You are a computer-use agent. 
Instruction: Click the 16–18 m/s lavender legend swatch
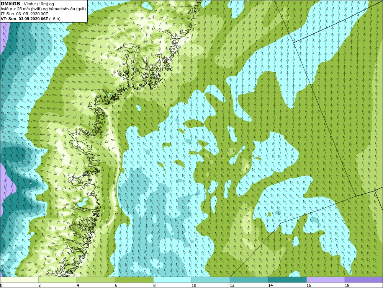(x=326, y=280)
